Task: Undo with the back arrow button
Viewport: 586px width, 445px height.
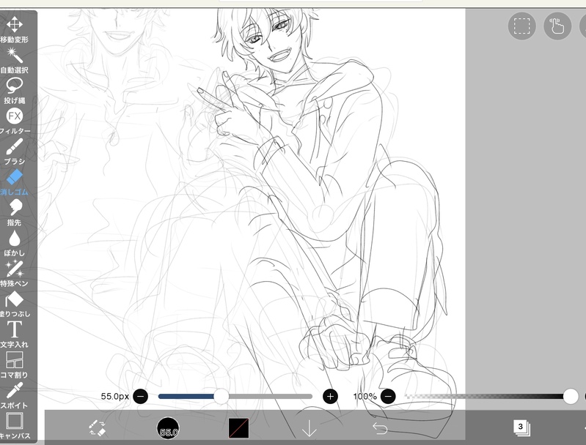Action: point(380,428)
